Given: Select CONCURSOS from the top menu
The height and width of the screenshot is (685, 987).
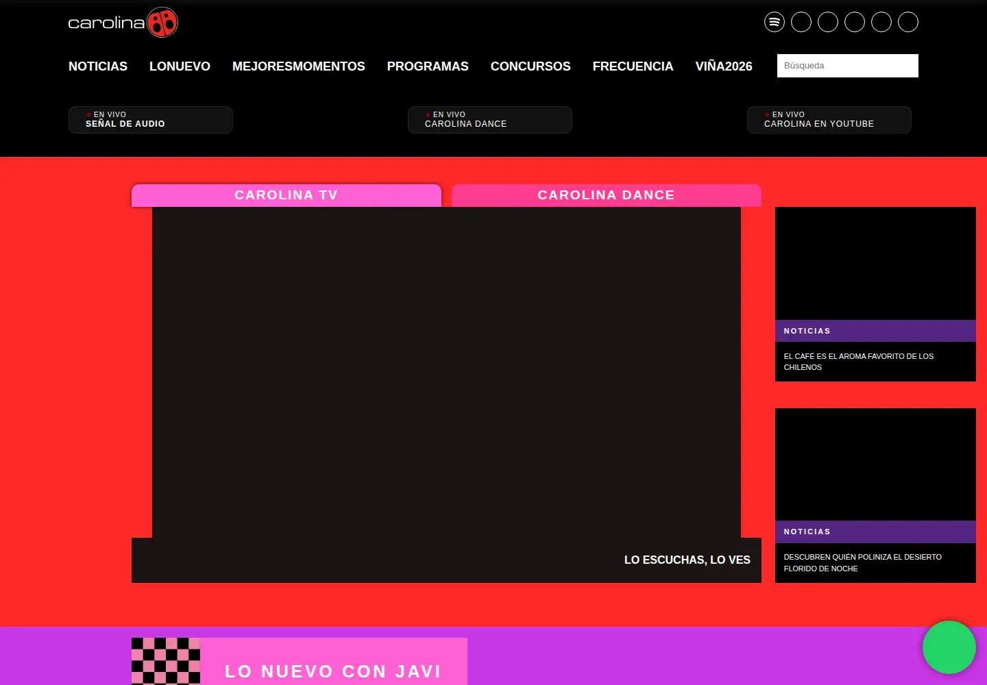Looking at the screenshot, I should (x=531, y=66).
